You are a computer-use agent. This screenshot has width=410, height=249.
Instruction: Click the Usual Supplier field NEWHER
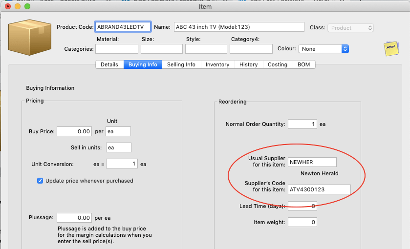312,162
